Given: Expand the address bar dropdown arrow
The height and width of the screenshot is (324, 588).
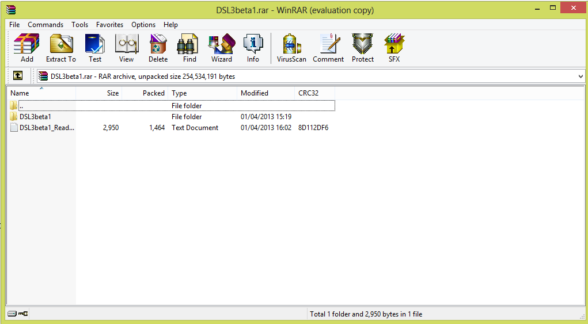Looking at the screenshot, I should (581, 77).
